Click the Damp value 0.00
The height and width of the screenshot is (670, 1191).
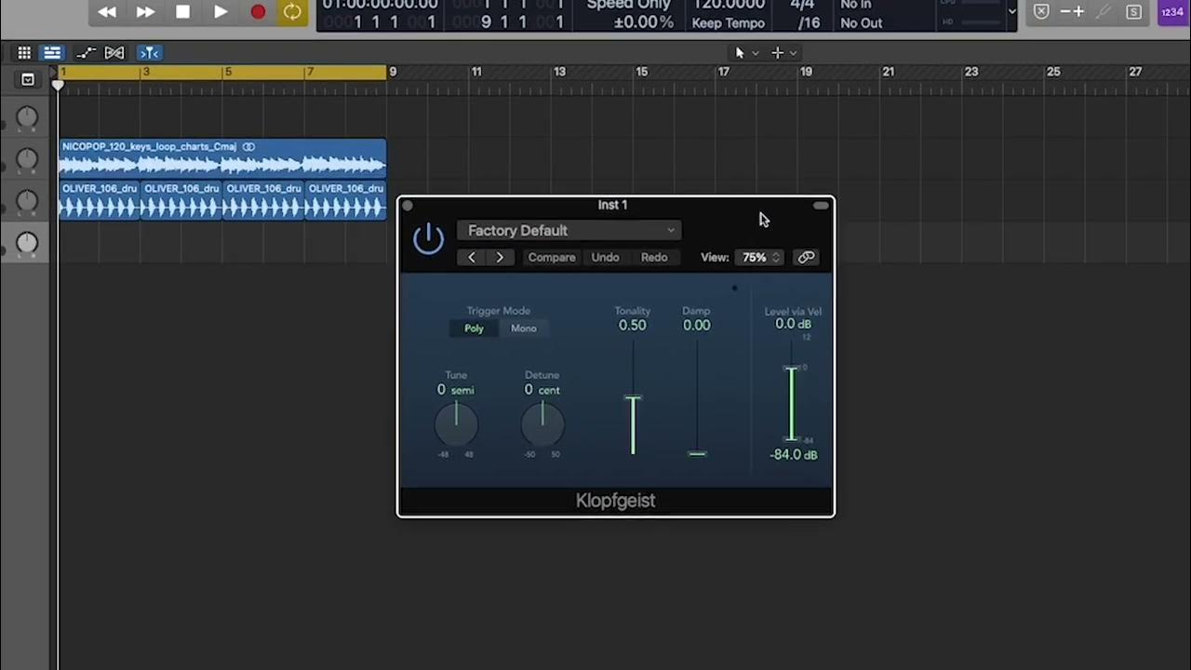click(x=696, y=326)
